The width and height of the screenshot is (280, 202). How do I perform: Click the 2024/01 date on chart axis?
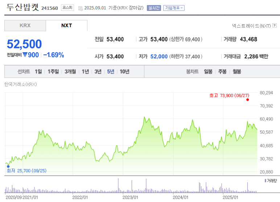[181, 197]
